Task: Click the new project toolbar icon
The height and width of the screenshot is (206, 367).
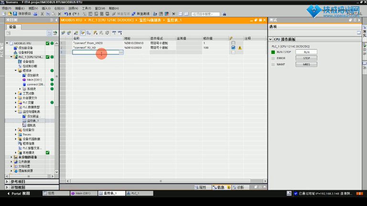Action: point(4,14)
